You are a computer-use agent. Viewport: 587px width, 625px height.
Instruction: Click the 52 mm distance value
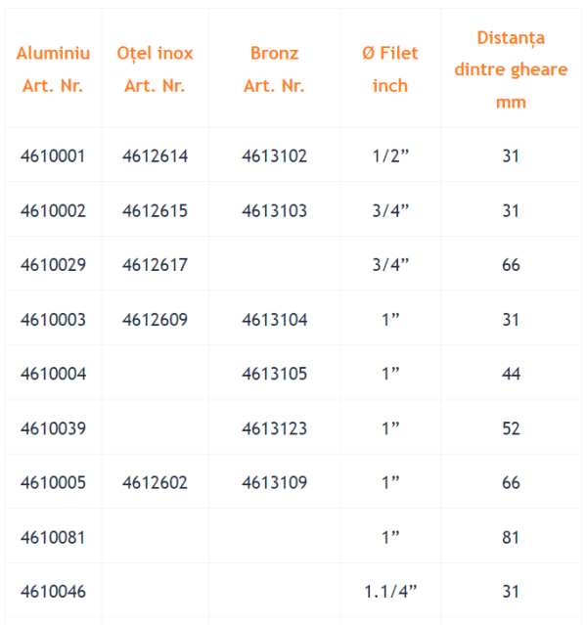coord(511,428)
